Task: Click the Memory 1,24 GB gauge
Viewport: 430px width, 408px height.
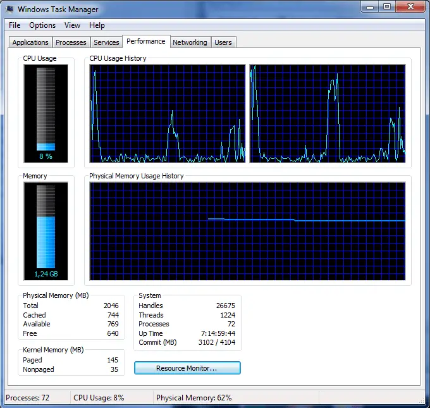Action: (46, 231)
